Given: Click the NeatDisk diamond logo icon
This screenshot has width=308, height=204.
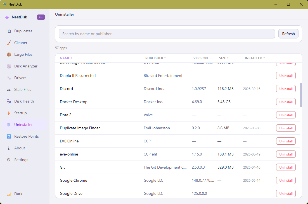Looking at the screenshot, I should (x=7, y=17).
